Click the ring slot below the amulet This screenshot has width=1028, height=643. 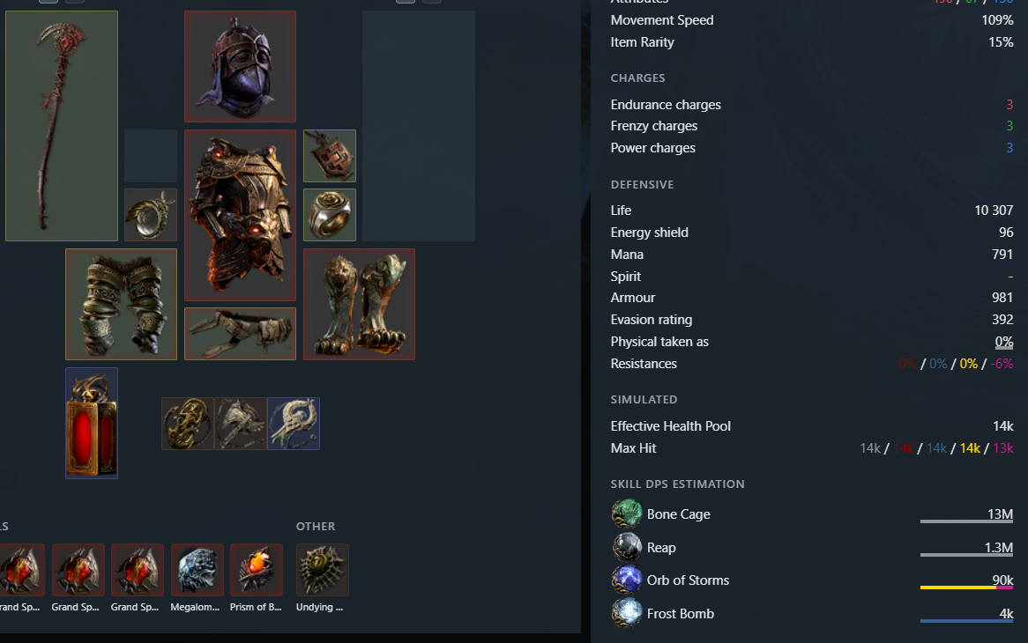[330, 215]
